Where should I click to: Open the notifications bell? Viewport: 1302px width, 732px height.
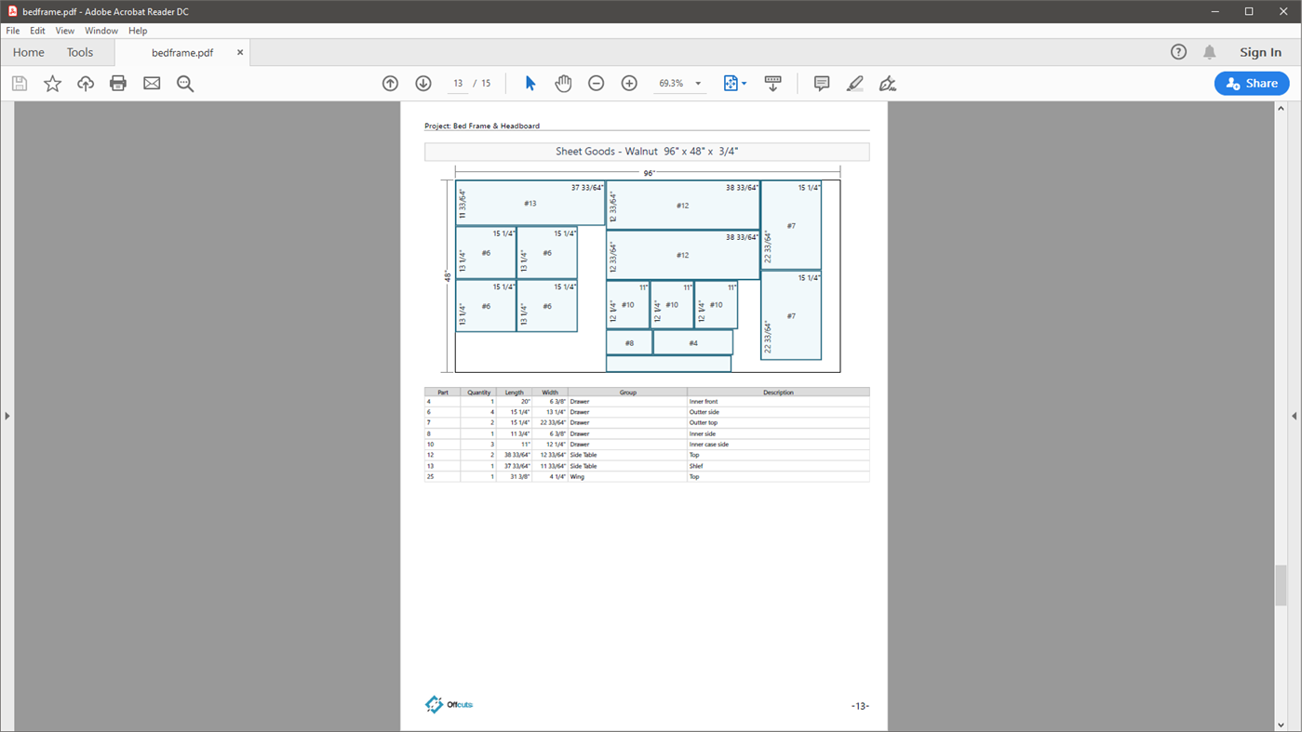pos(1210,52)
